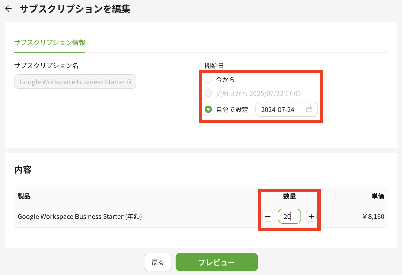Click the 数量 column header

coord(289,196)
